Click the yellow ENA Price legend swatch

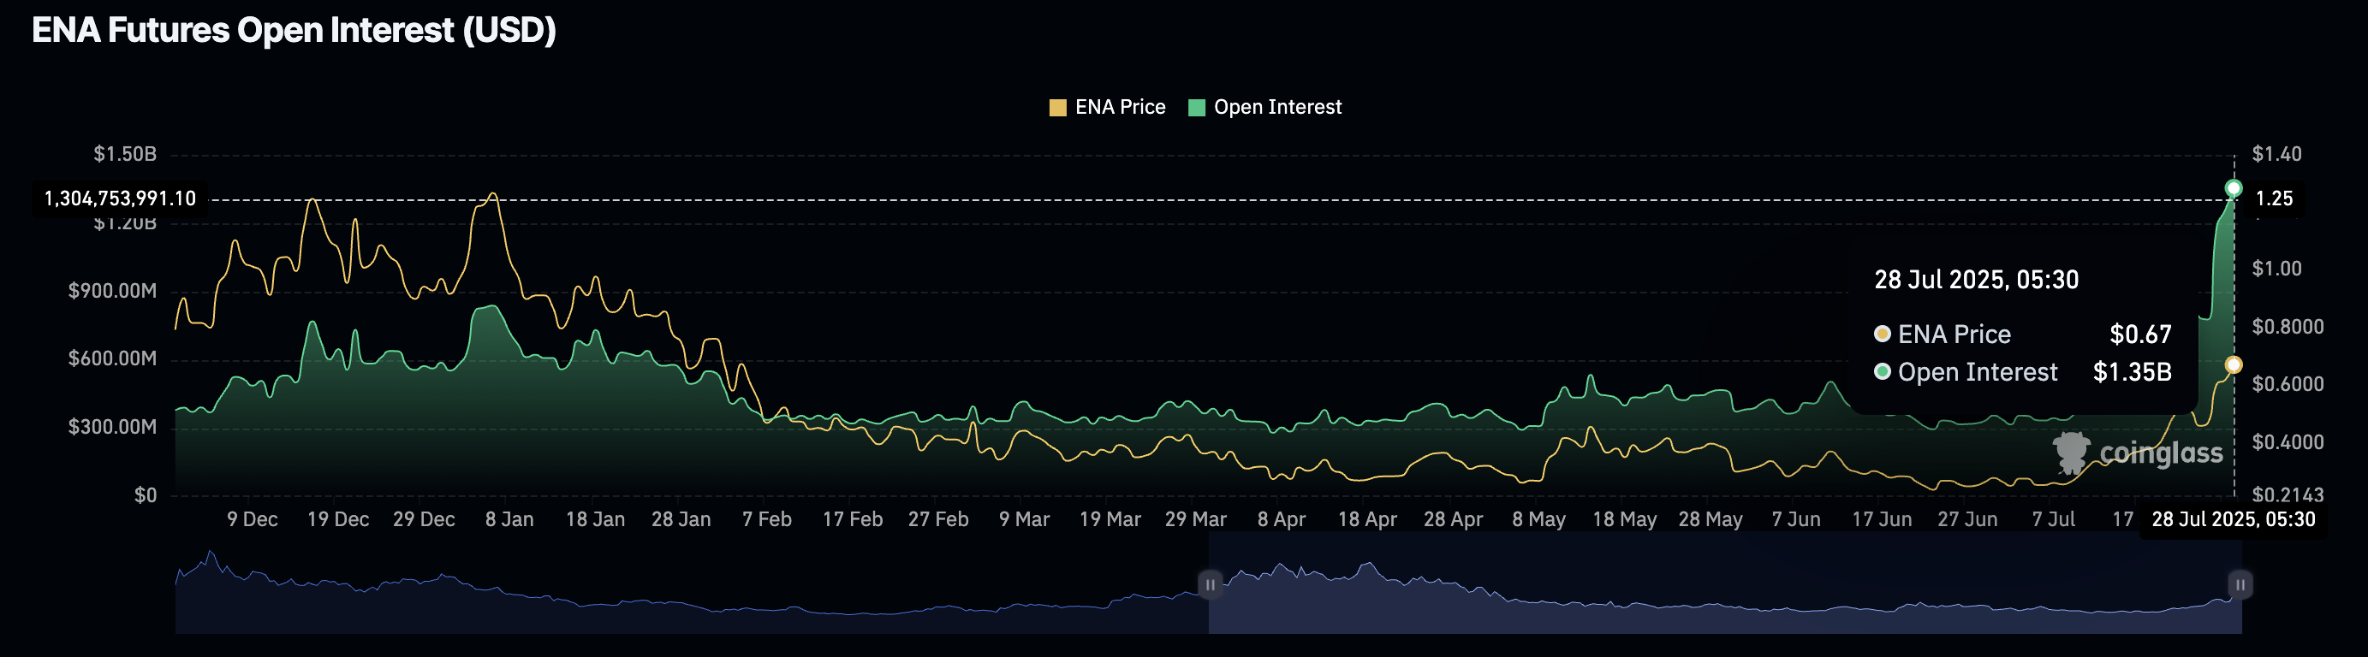tap(1058, 108)
